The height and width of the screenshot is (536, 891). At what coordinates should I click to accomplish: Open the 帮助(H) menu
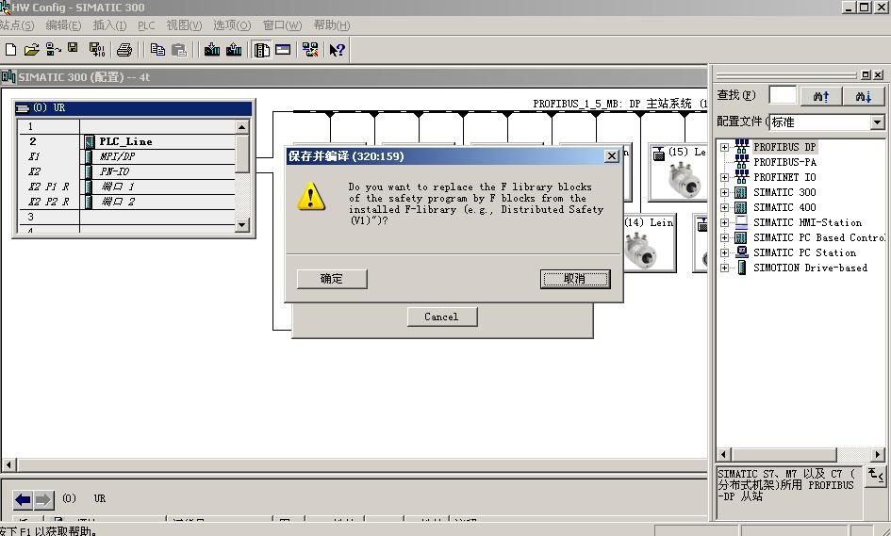tap(332, 25)
